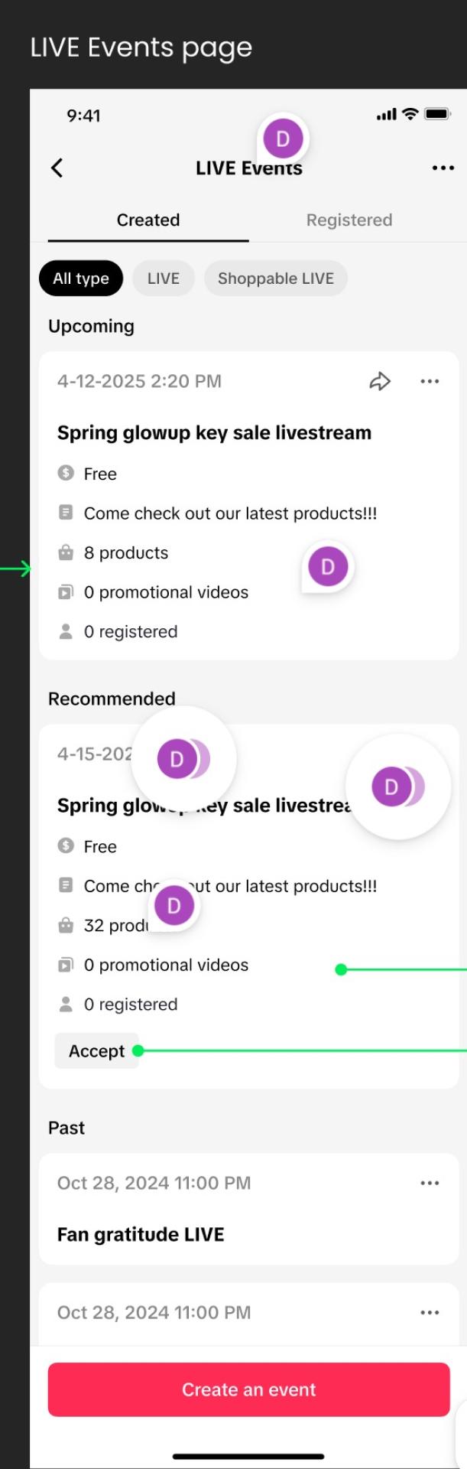Accept the recommended Spring glowup event
The image size is (467, 1469).
click(x=97, y=1050)
